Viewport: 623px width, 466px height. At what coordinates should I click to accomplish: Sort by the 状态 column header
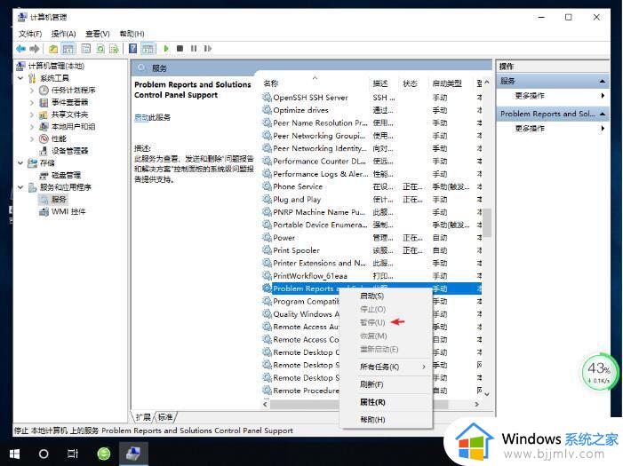point(410,83)
